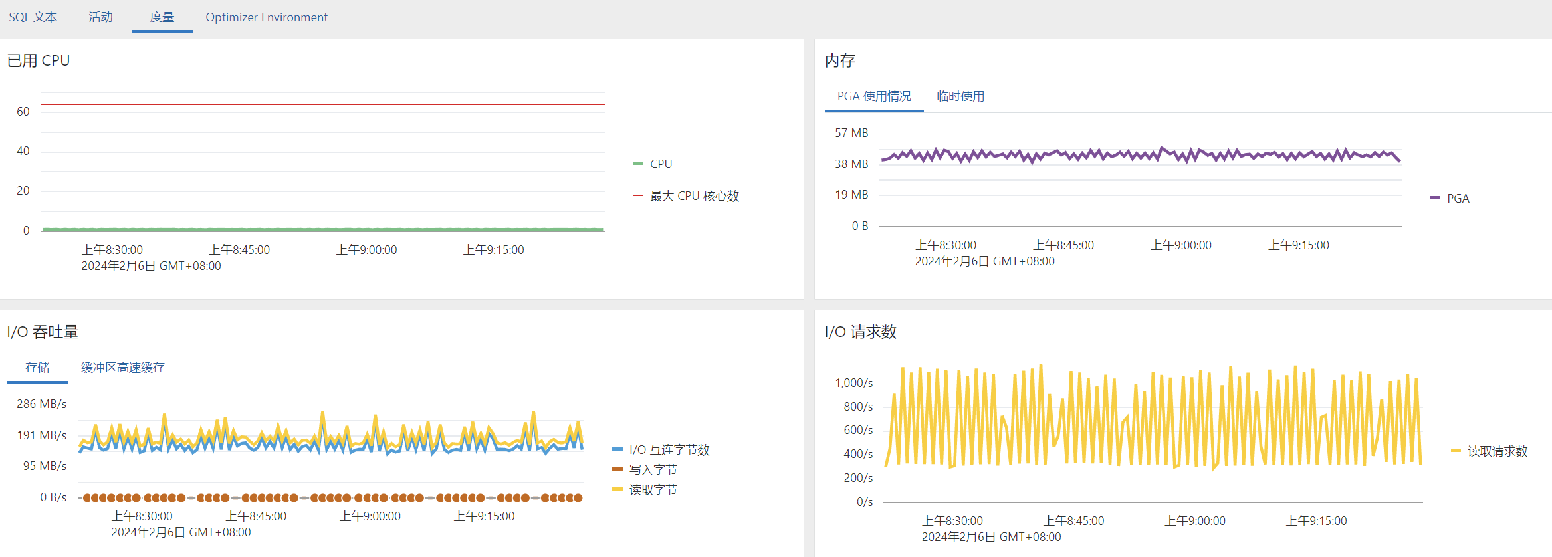Switch memory chart to 临时使用 tab
1552x557 pixels.
(960, 96)
